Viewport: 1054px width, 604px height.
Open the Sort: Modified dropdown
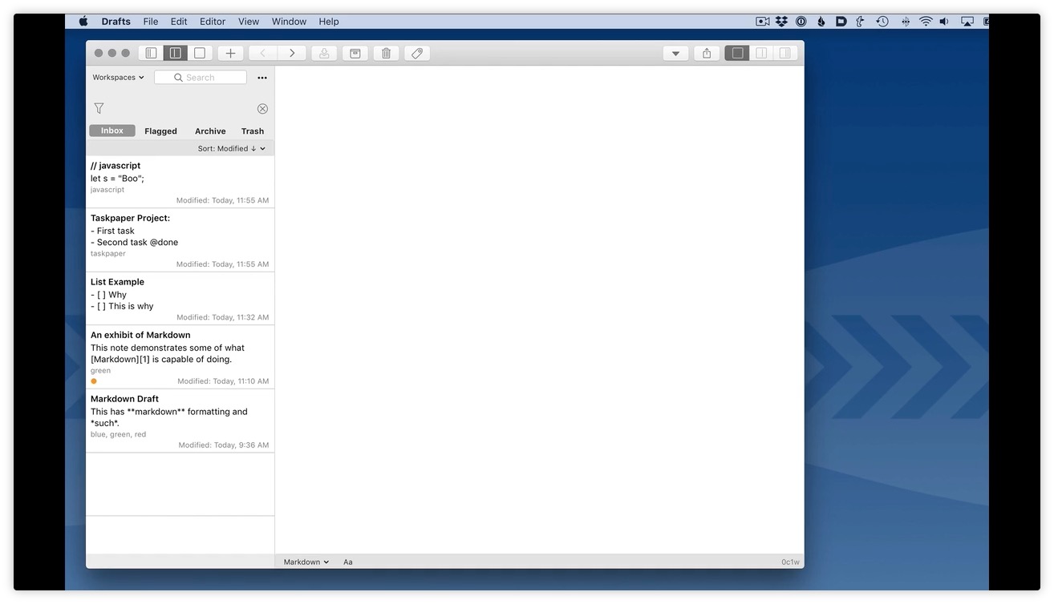[x=231, y=149]
